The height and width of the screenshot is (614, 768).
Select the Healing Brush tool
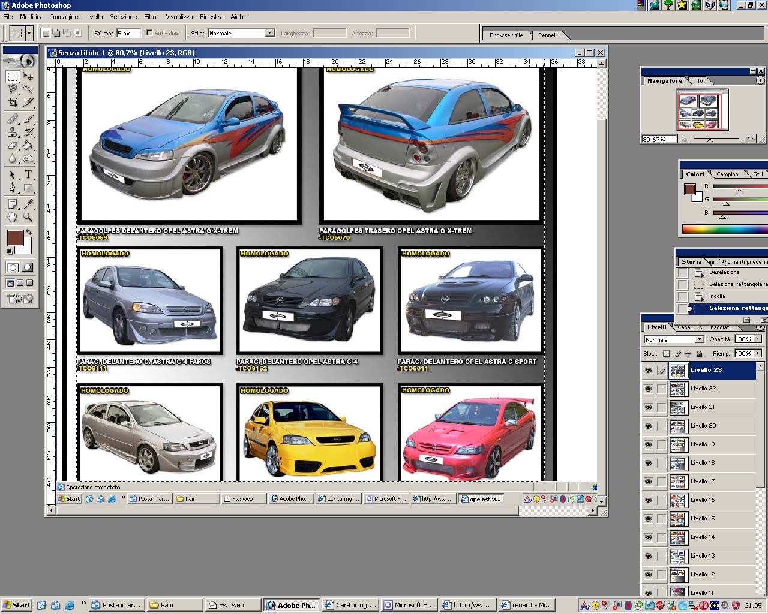pyautogui.click(x=13, y=119)
